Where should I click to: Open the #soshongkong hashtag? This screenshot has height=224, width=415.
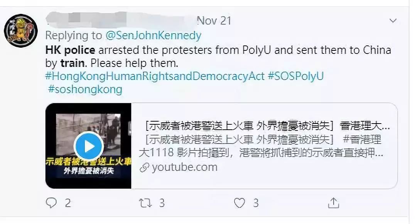click(85, 89)
